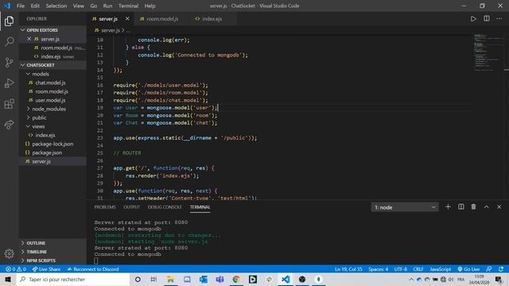
Task: Switch to the Problems panel tab
Action: tap(105, 207)
